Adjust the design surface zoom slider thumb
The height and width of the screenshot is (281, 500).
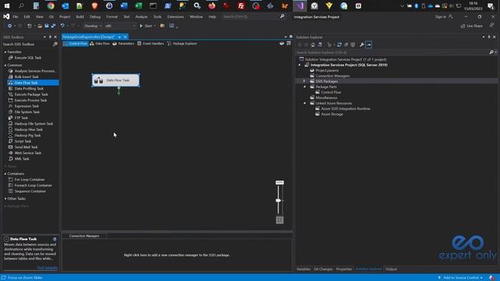pos(278,201)
